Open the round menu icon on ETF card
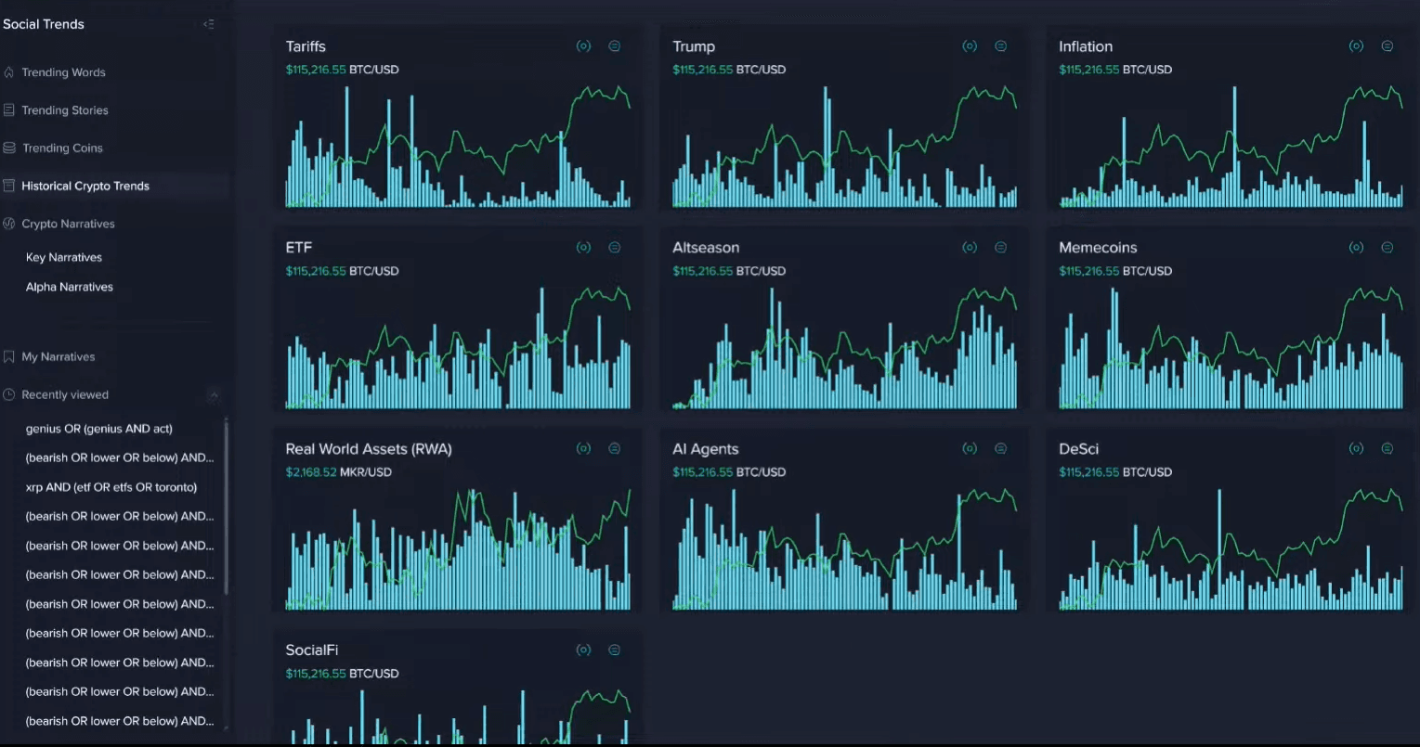 point(614,248)
